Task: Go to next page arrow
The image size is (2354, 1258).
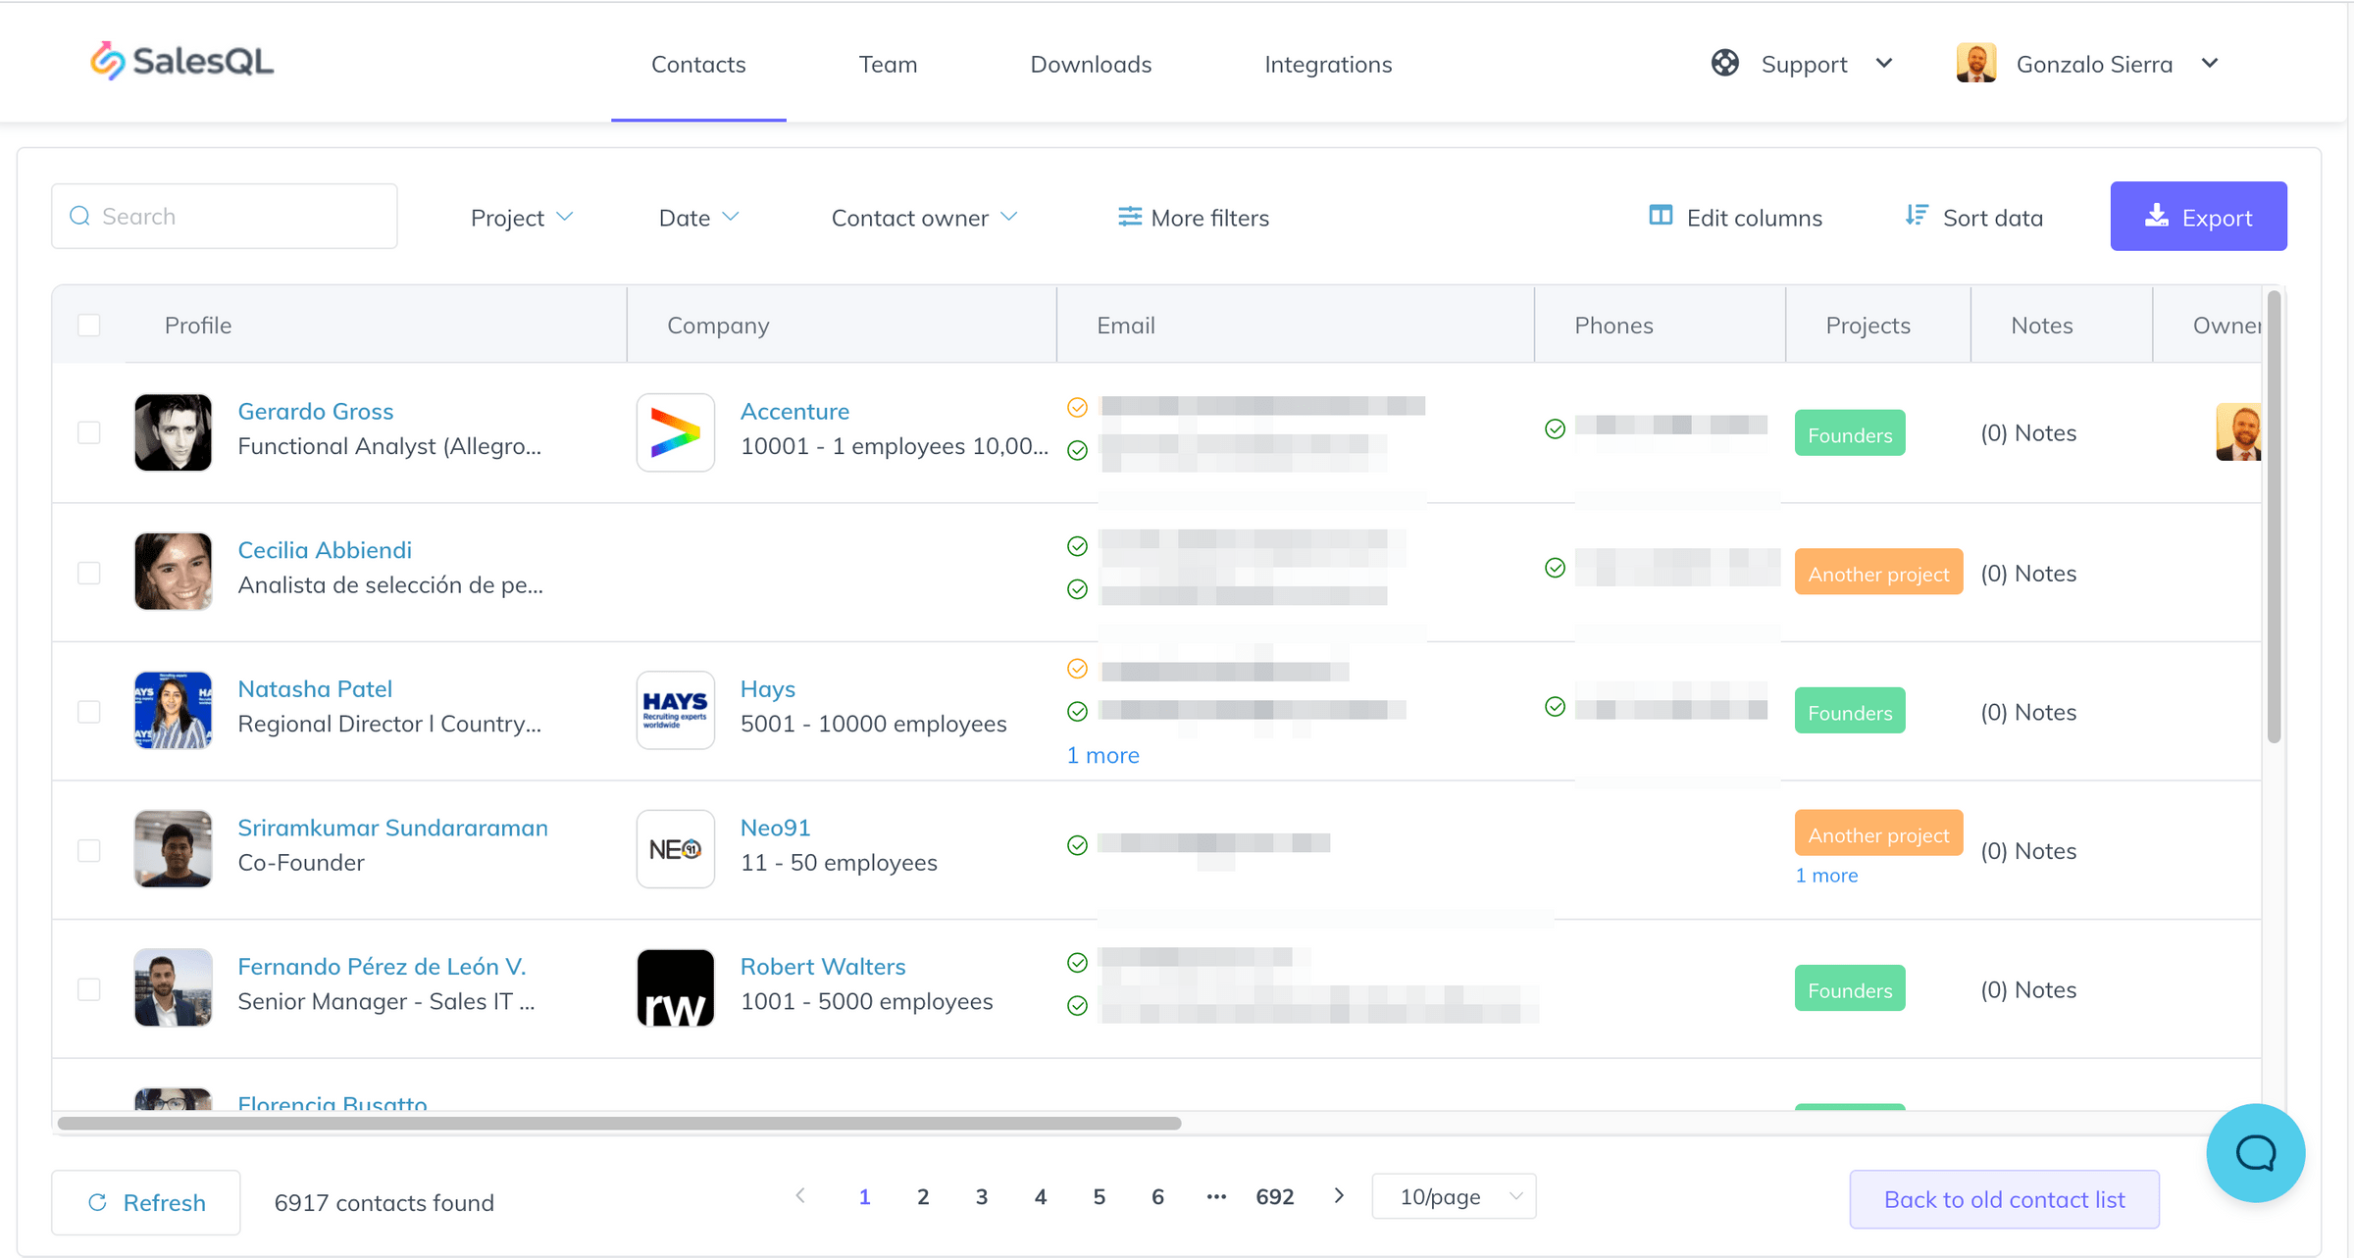Action: (x=1339, y=1196)
